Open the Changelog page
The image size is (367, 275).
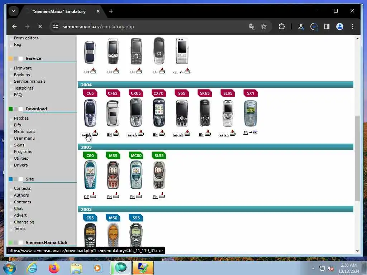(x=24, y=222)
